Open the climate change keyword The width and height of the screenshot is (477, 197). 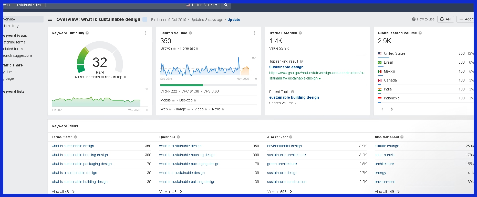[x=387, y=146]
